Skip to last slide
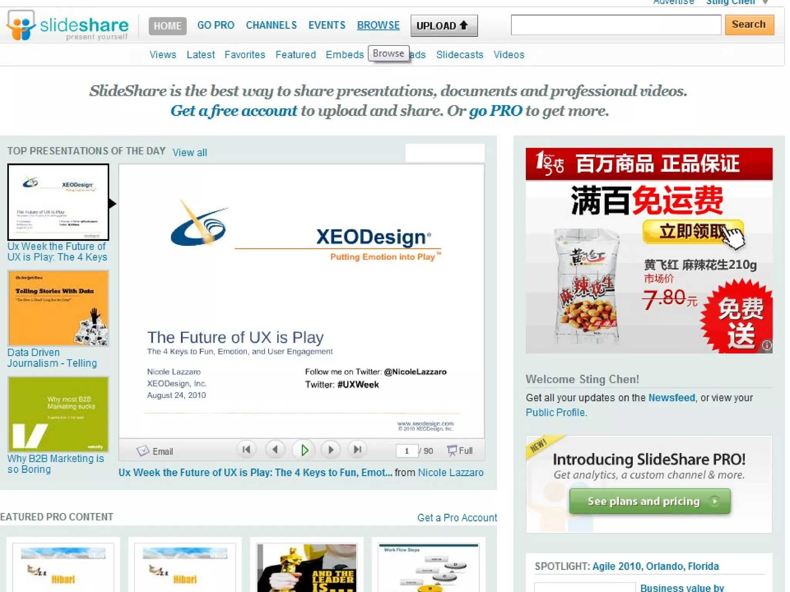Image resolution: width=790 pixels, height=592 pixels. (x=358, y=450)
